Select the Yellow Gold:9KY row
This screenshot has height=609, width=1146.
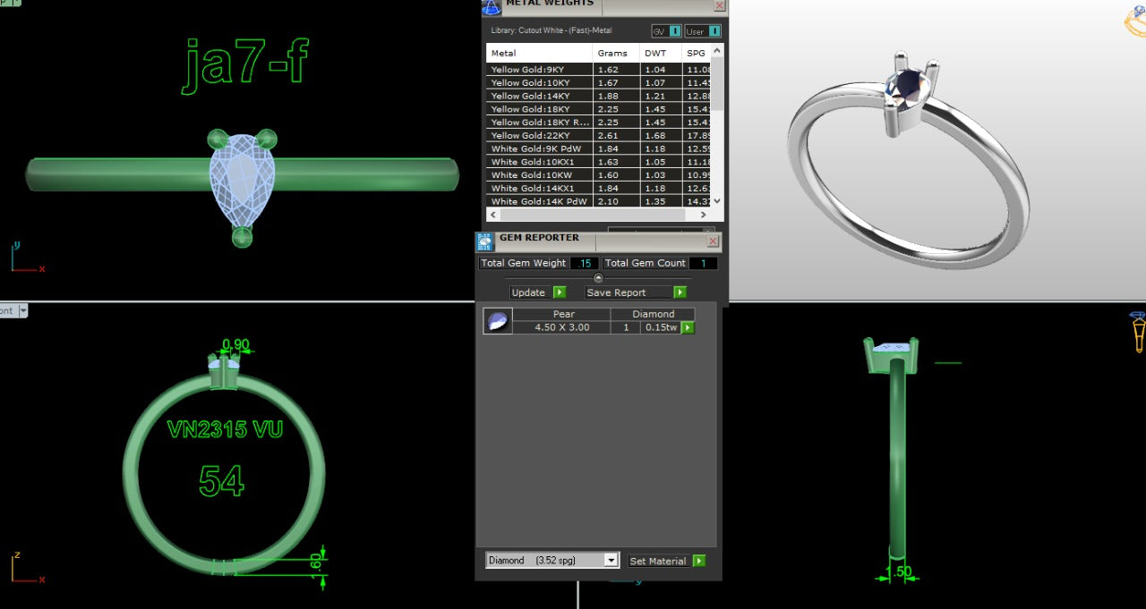point(598,70)
